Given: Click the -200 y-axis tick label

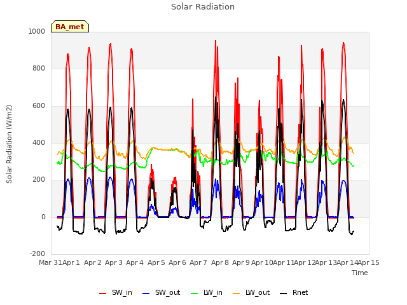Looking at the screenshot, I should click(38, 254).
